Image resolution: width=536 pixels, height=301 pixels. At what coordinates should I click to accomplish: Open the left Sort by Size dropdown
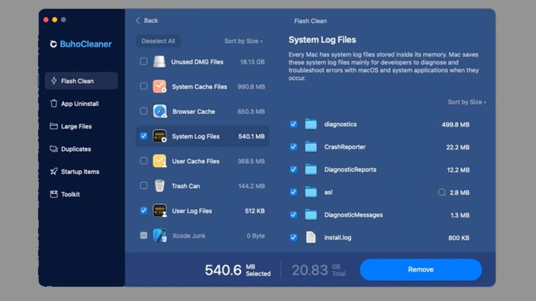click(243, 41)
